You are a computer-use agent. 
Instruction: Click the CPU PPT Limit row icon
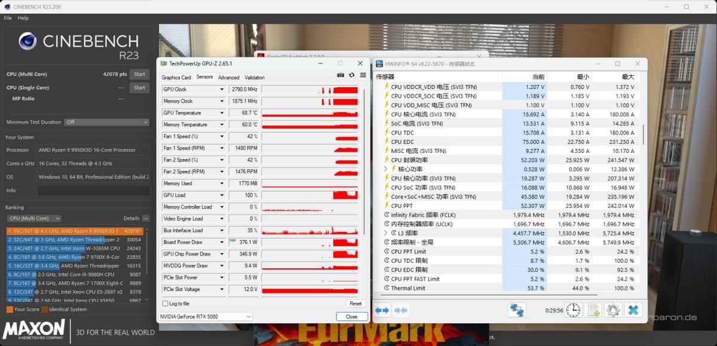[387, 252]
